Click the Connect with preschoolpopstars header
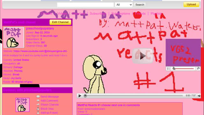Screen dimensions: 204x115 click(x=27, y=90)
